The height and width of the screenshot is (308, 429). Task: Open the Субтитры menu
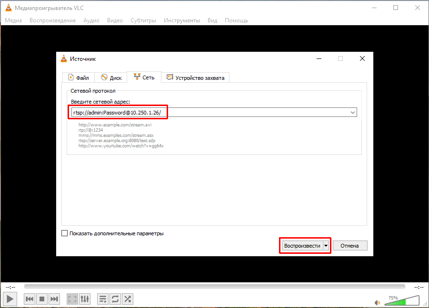tap(143, 20)
